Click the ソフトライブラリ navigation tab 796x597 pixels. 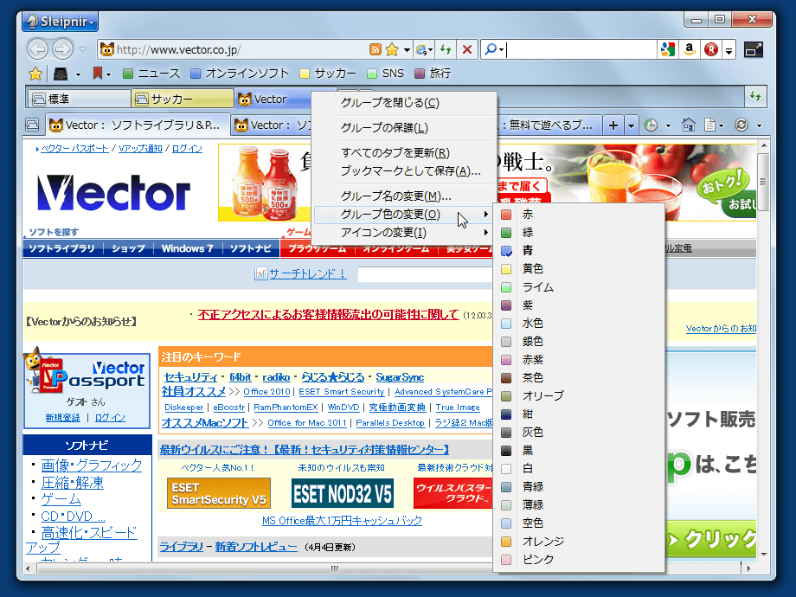[62, 249]
